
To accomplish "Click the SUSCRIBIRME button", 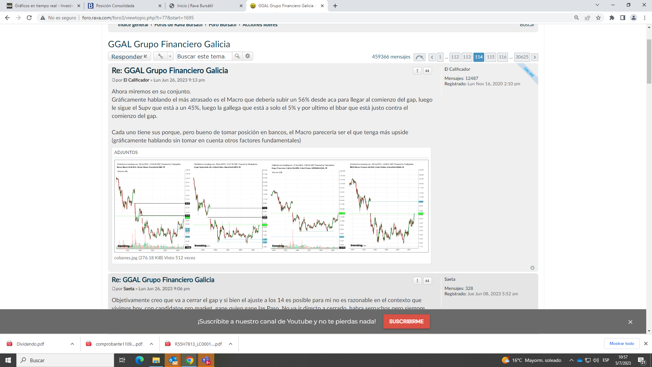I will click(406, 321).
